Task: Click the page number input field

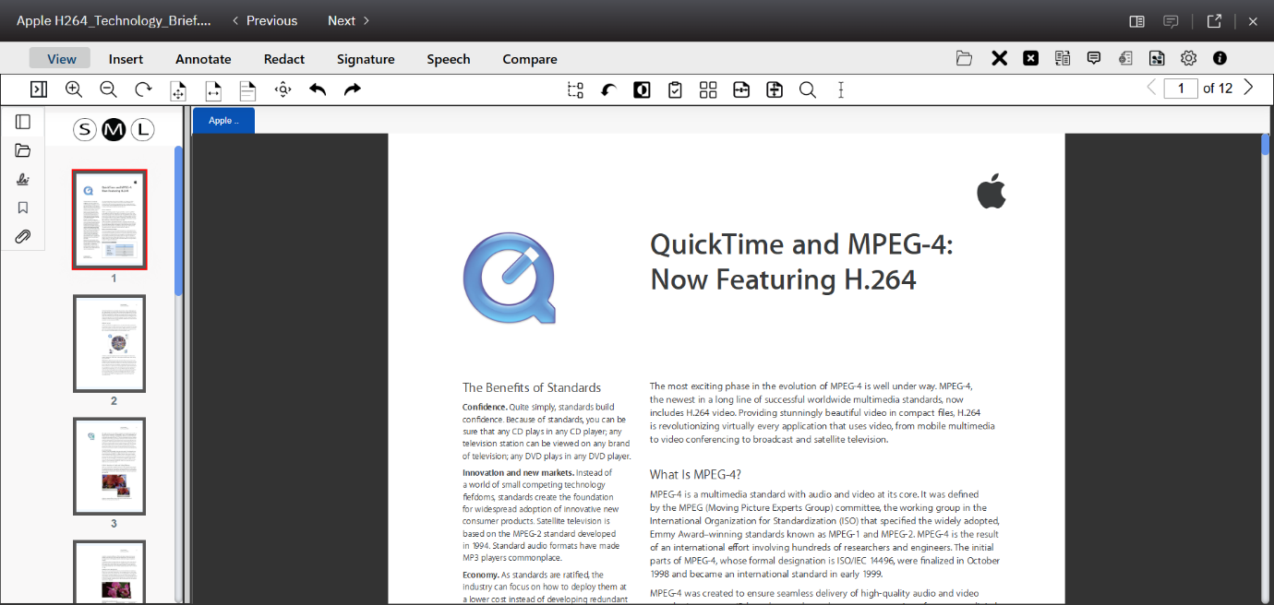Action: [x=1181, y=89]
